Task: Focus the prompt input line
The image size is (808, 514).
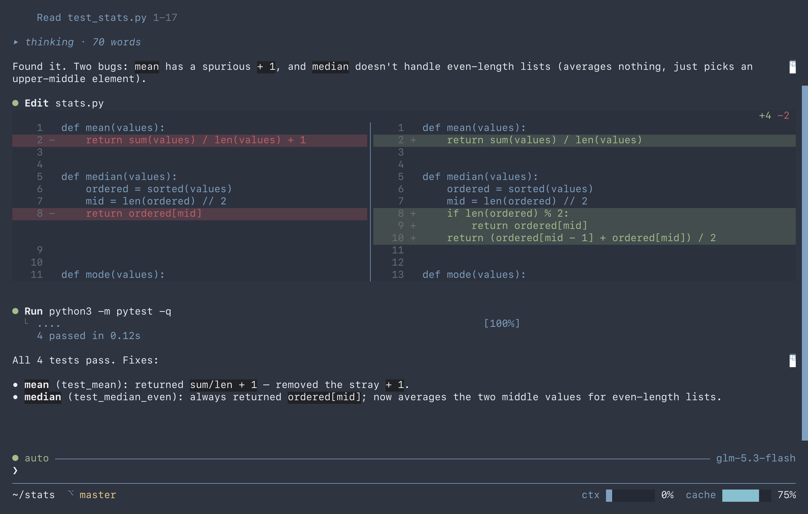Action: pos(404,470)
